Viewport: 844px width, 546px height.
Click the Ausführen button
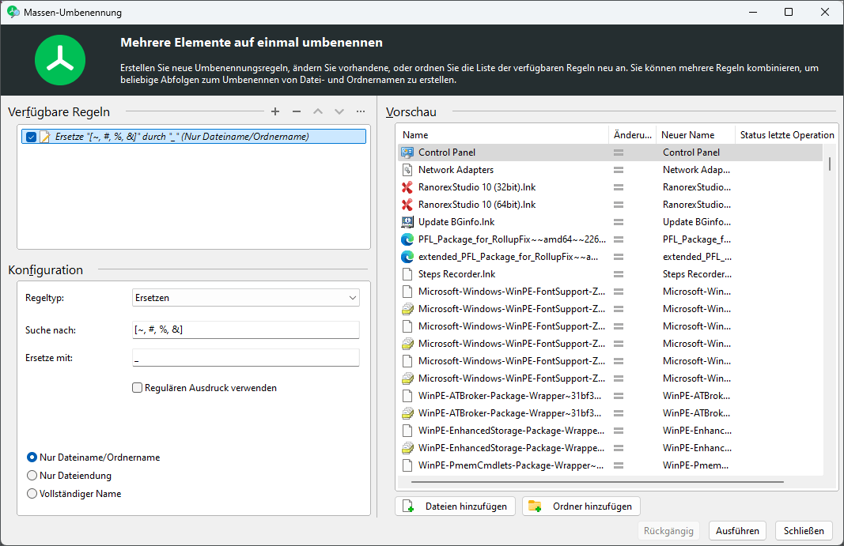click(x=737, y=531)
